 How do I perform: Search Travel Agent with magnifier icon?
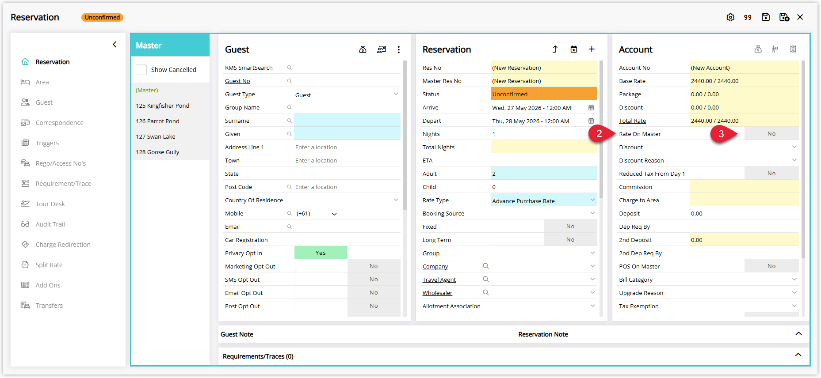(486, 279)
